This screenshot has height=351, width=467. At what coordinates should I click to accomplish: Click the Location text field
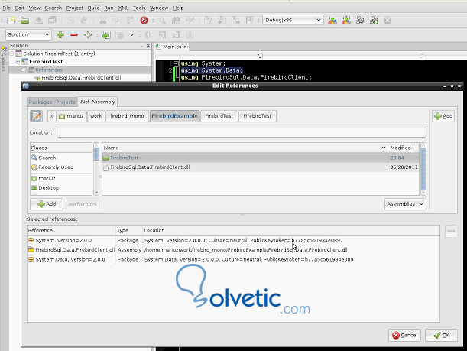(242, 132)
